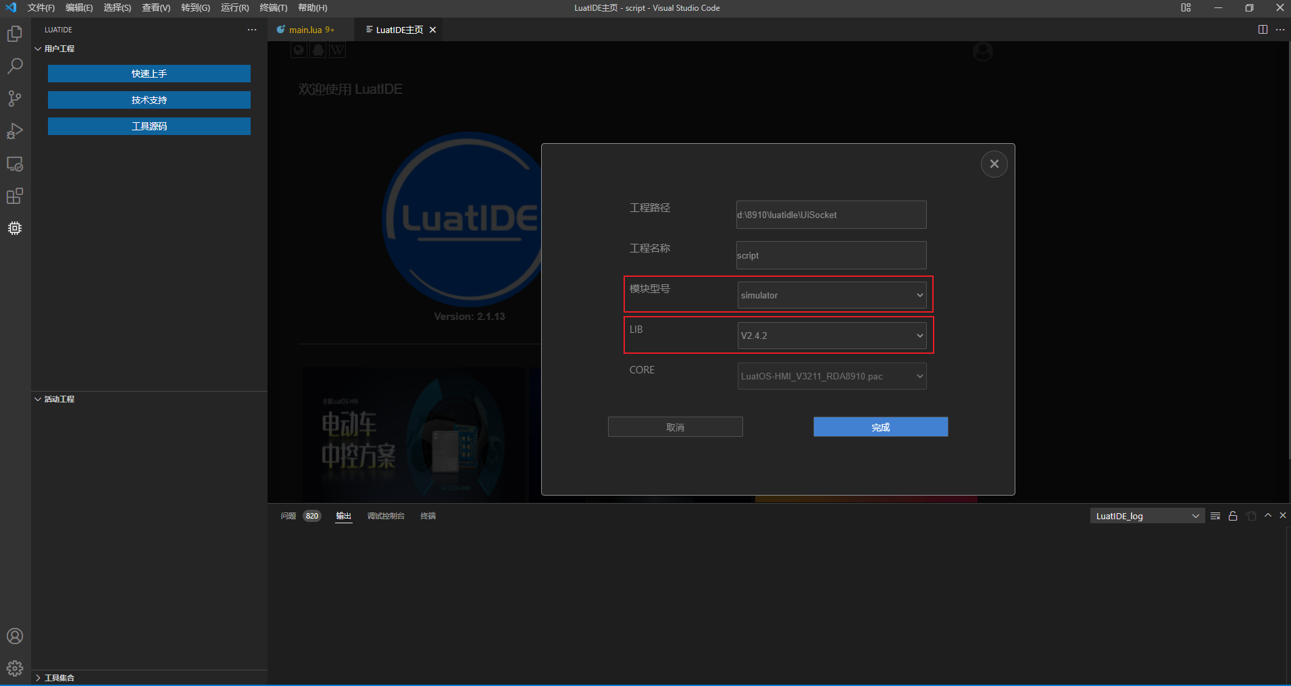The width and height of the screenshot is (1291, 686).
Task: Click the QQ penguin icon on homepage
Action: pos(318,50)
